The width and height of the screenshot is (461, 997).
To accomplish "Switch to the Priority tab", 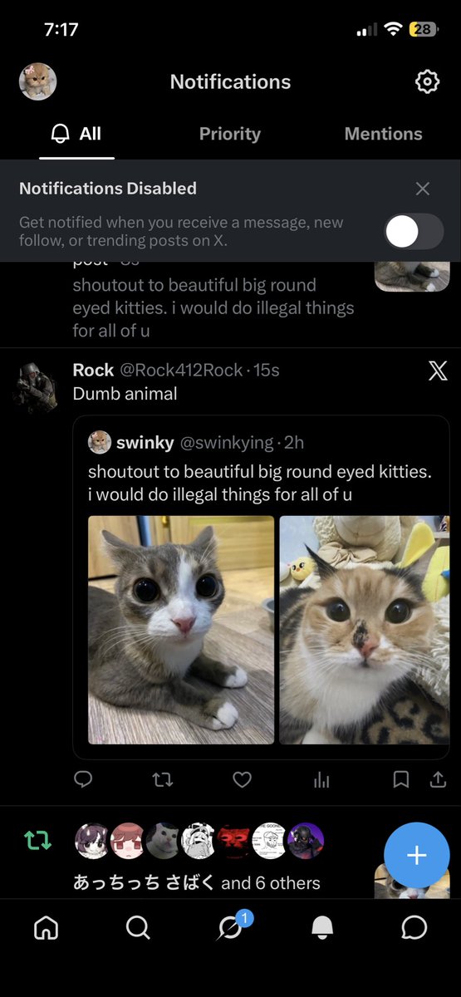I will pos(230,134).
